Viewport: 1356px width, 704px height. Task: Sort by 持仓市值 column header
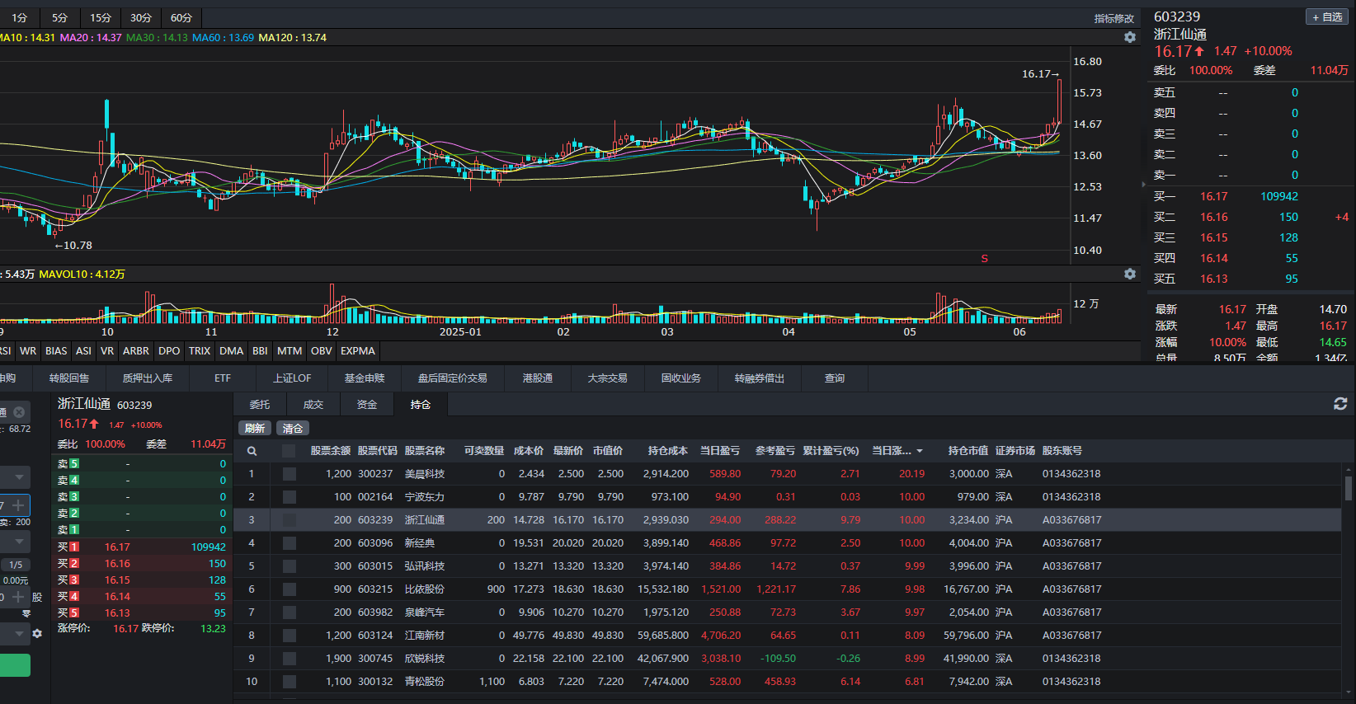click(968, 451)
